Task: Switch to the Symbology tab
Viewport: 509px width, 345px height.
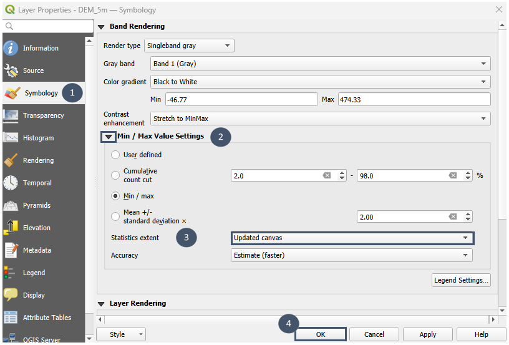Action: 41,93
